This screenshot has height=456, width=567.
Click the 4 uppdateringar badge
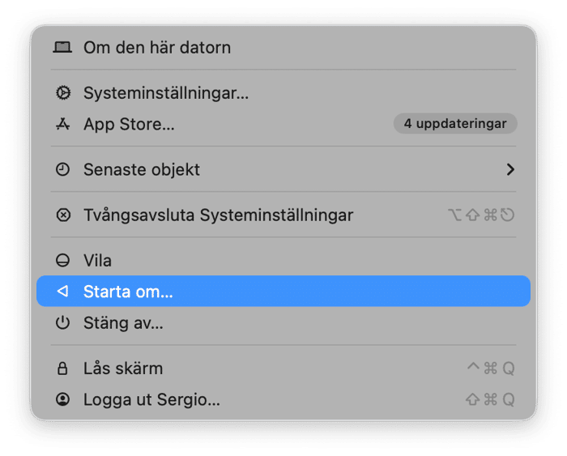coord(455,124)
